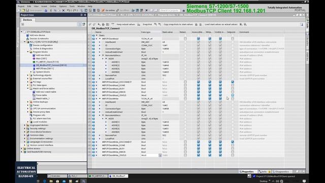The width and height of the screenshot is (325, 183).
Task: Expand the Online backups folder
Action: click(28, 102)
